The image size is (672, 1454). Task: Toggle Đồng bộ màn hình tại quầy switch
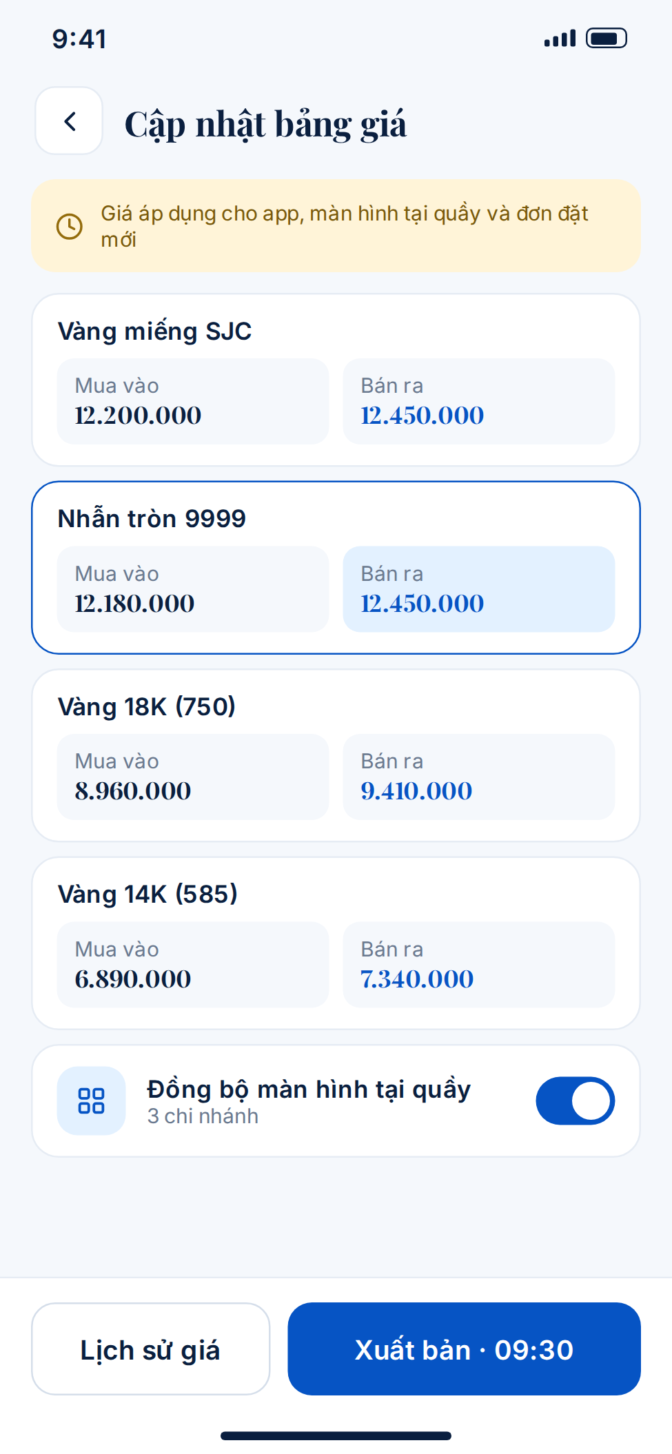pyautogui.click(x=576, y=1100)
